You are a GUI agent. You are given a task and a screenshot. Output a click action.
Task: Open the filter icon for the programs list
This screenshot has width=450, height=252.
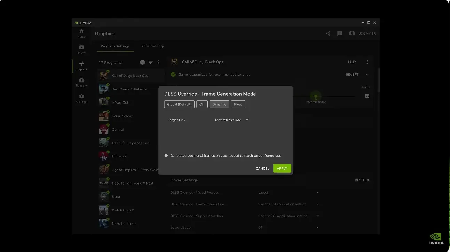click(x=151, y=62)
